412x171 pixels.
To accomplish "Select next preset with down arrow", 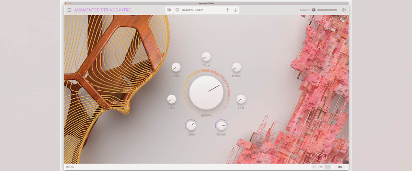I will point(235,10).
